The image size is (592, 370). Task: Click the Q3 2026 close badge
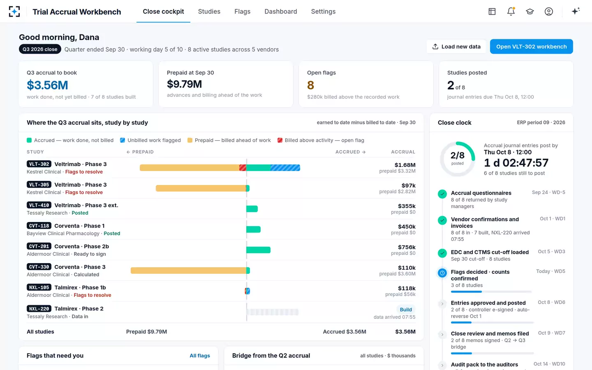click(40, 49)
